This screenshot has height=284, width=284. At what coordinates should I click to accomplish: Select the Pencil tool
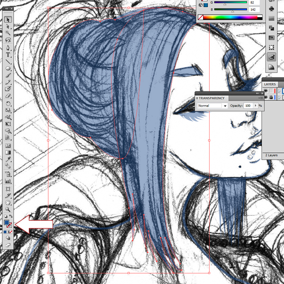(x=8, y=82)
